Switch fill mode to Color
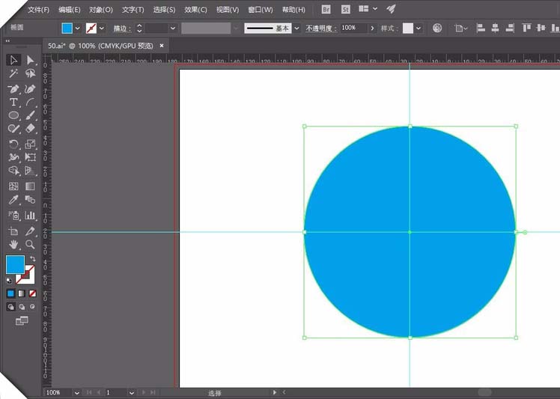Viewport: 560px width, 399px height. point(10,293)
